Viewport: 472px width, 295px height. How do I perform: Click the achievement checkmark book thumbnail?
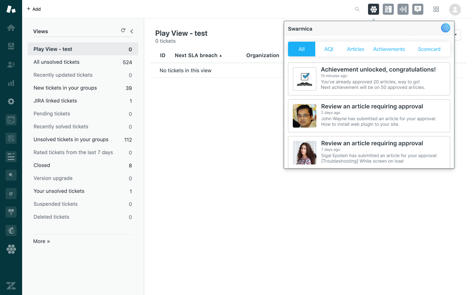click(305, 79)
